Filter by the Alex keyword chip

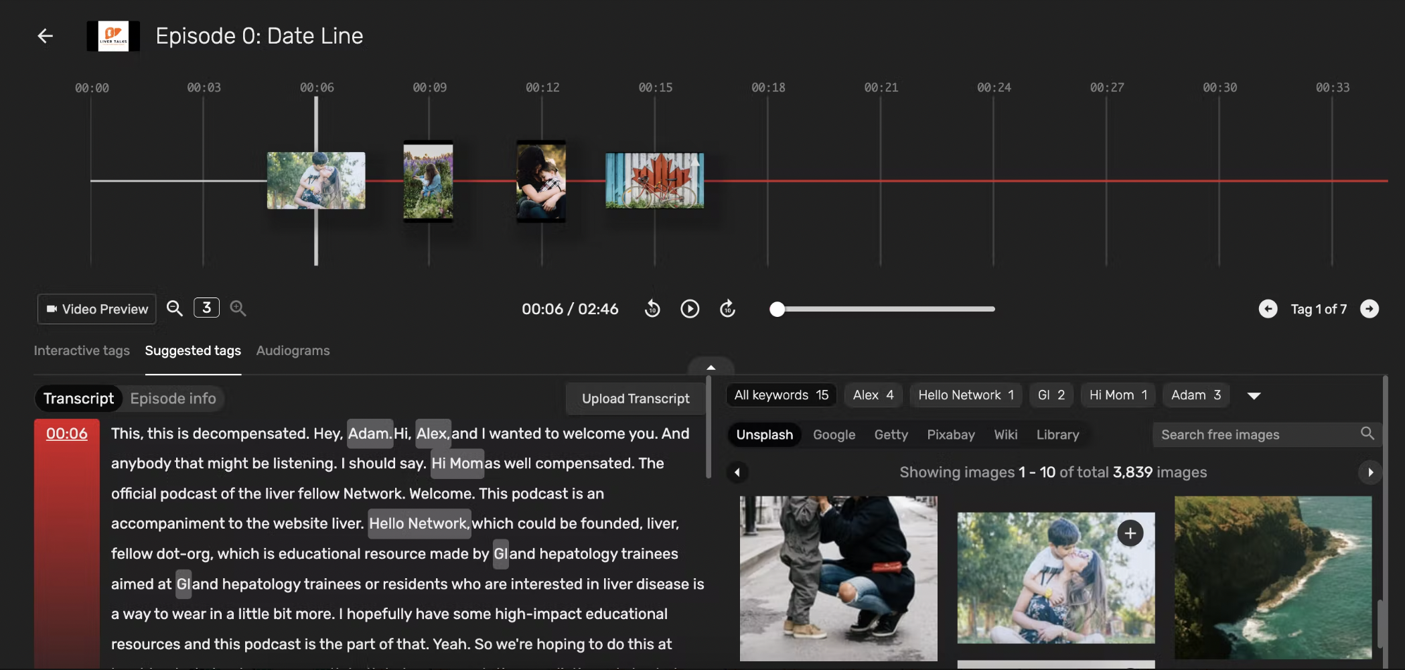click(x=873, y=395)
